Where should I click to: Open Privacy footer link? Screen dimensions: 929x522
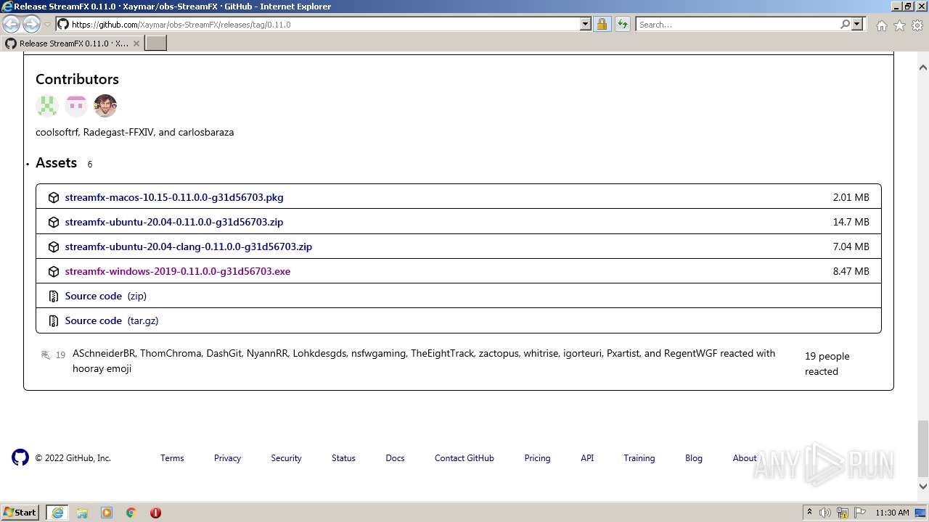pyautogui.click(x=227, y=458)
